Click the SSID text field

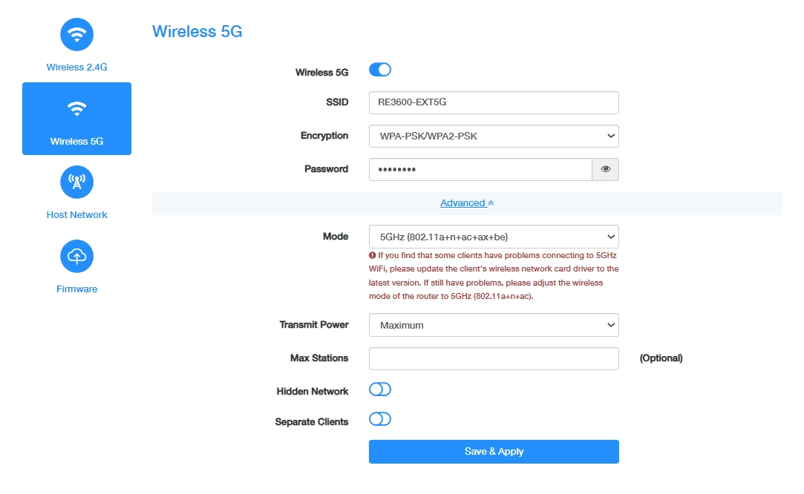click(x=494, y=102)
